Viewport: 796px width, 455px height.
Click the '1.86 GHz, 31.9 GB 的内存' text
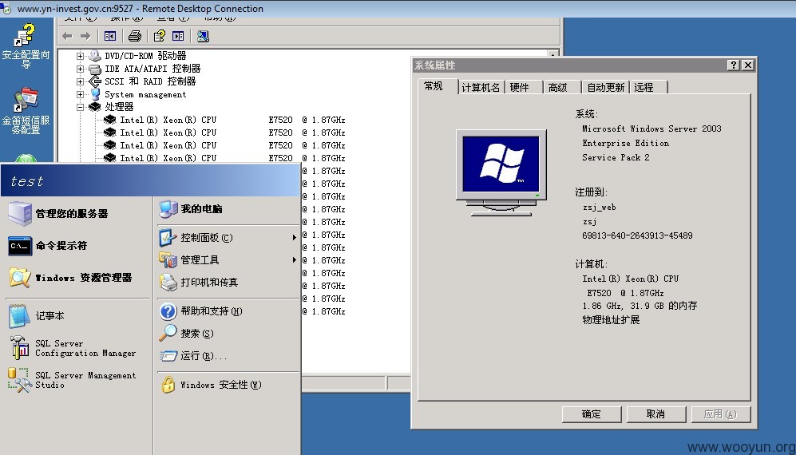[640, 306]
